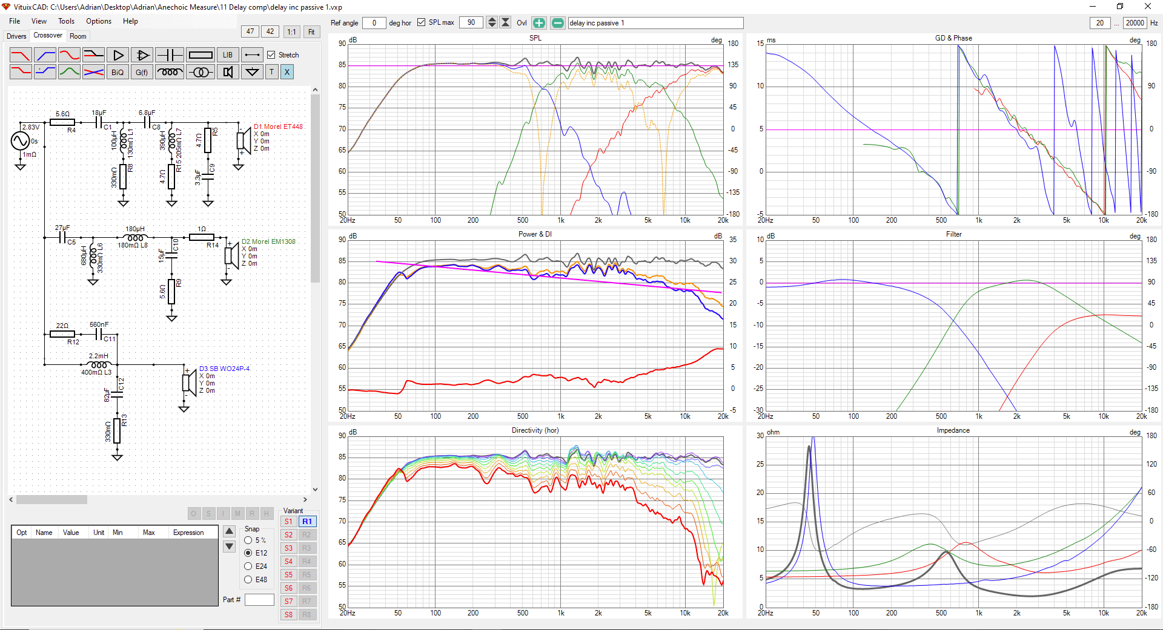Increase SPL max with up arrow

coord(492,20)
